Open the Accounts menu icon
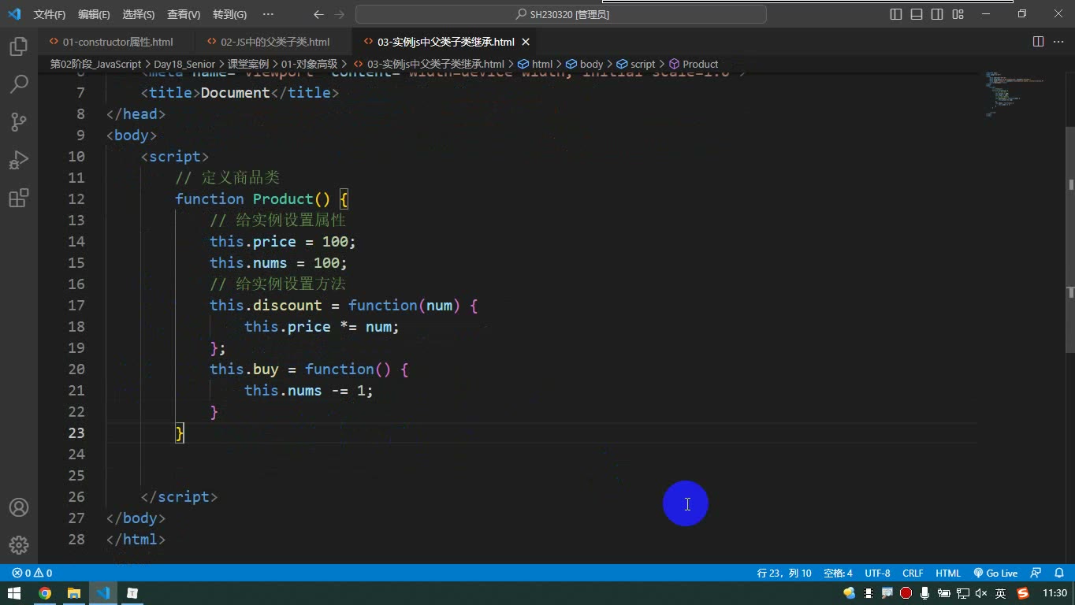 click(x=19, y=507)
